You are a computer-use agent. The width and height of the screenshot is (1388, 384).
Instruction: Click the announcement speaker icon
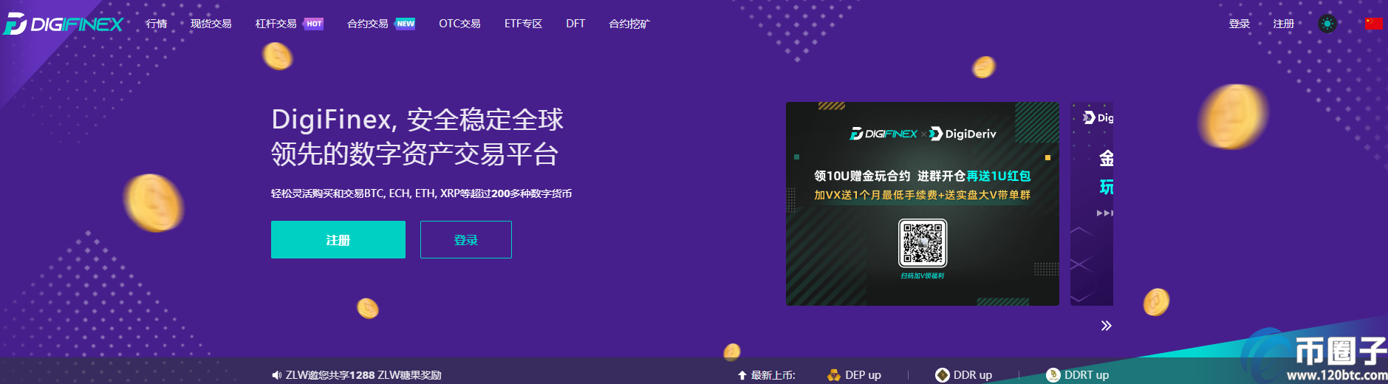276,375
